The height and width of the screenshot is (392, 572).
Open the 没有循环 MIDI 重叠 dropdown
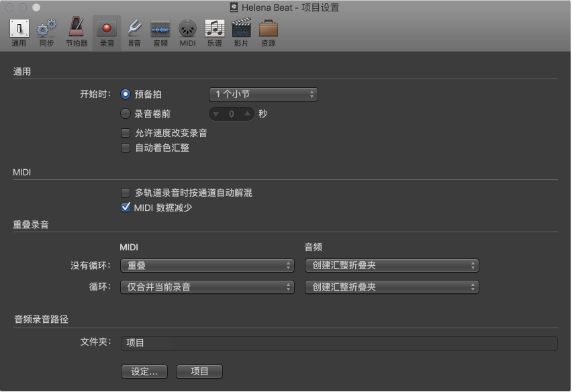pos(207,265)
